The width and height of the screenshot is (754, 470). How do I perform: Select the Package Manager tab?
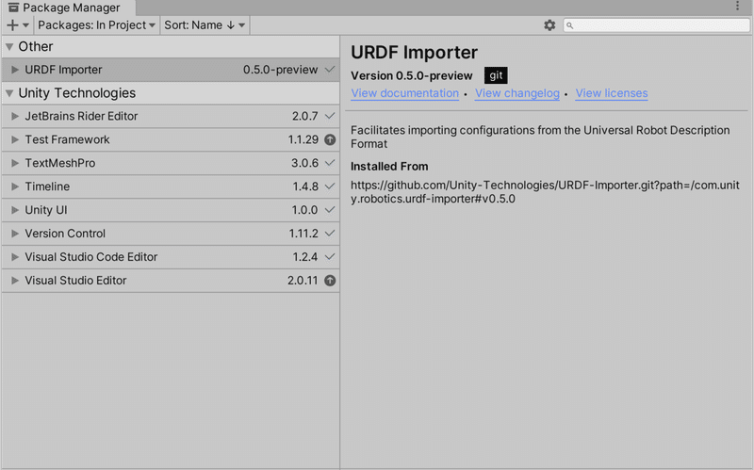(67, 8)
